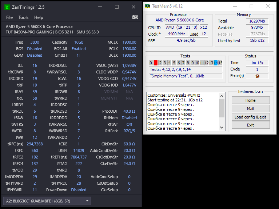Open the Tools menu in ZenTimings
279x209 pixels.
coord(23,17)
